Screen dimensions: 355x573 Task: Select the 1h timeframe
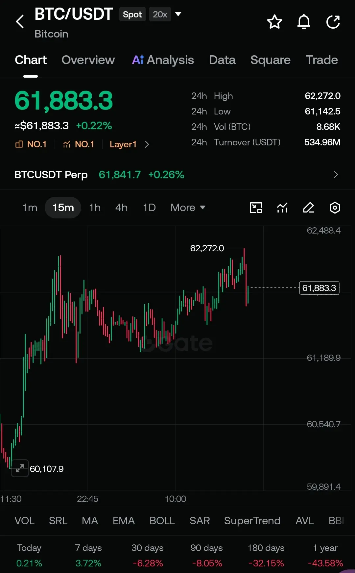(x=95, y=208)
